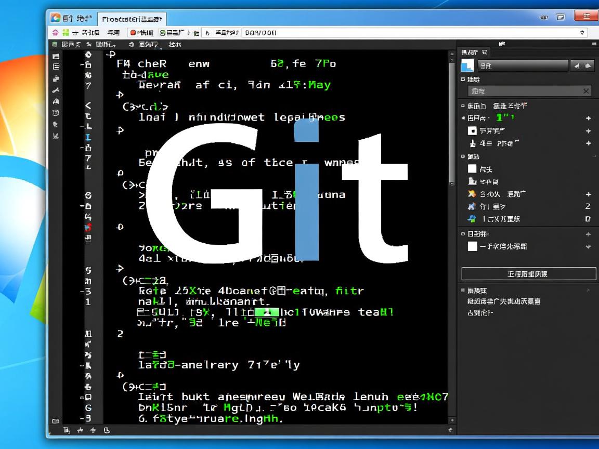Image resolution: width=599 pixels, height=449 pixels.
Task: Select the pink home icon in the top toolbar
Action: point(55,32)
